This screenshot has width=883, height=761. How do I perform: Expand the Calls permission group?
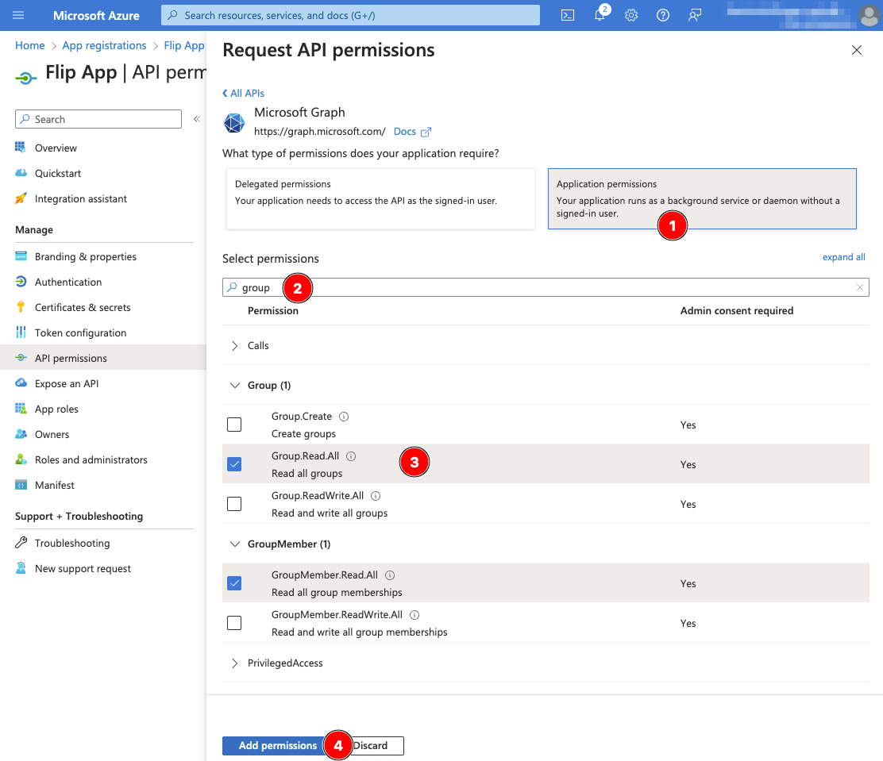[235, 346]
